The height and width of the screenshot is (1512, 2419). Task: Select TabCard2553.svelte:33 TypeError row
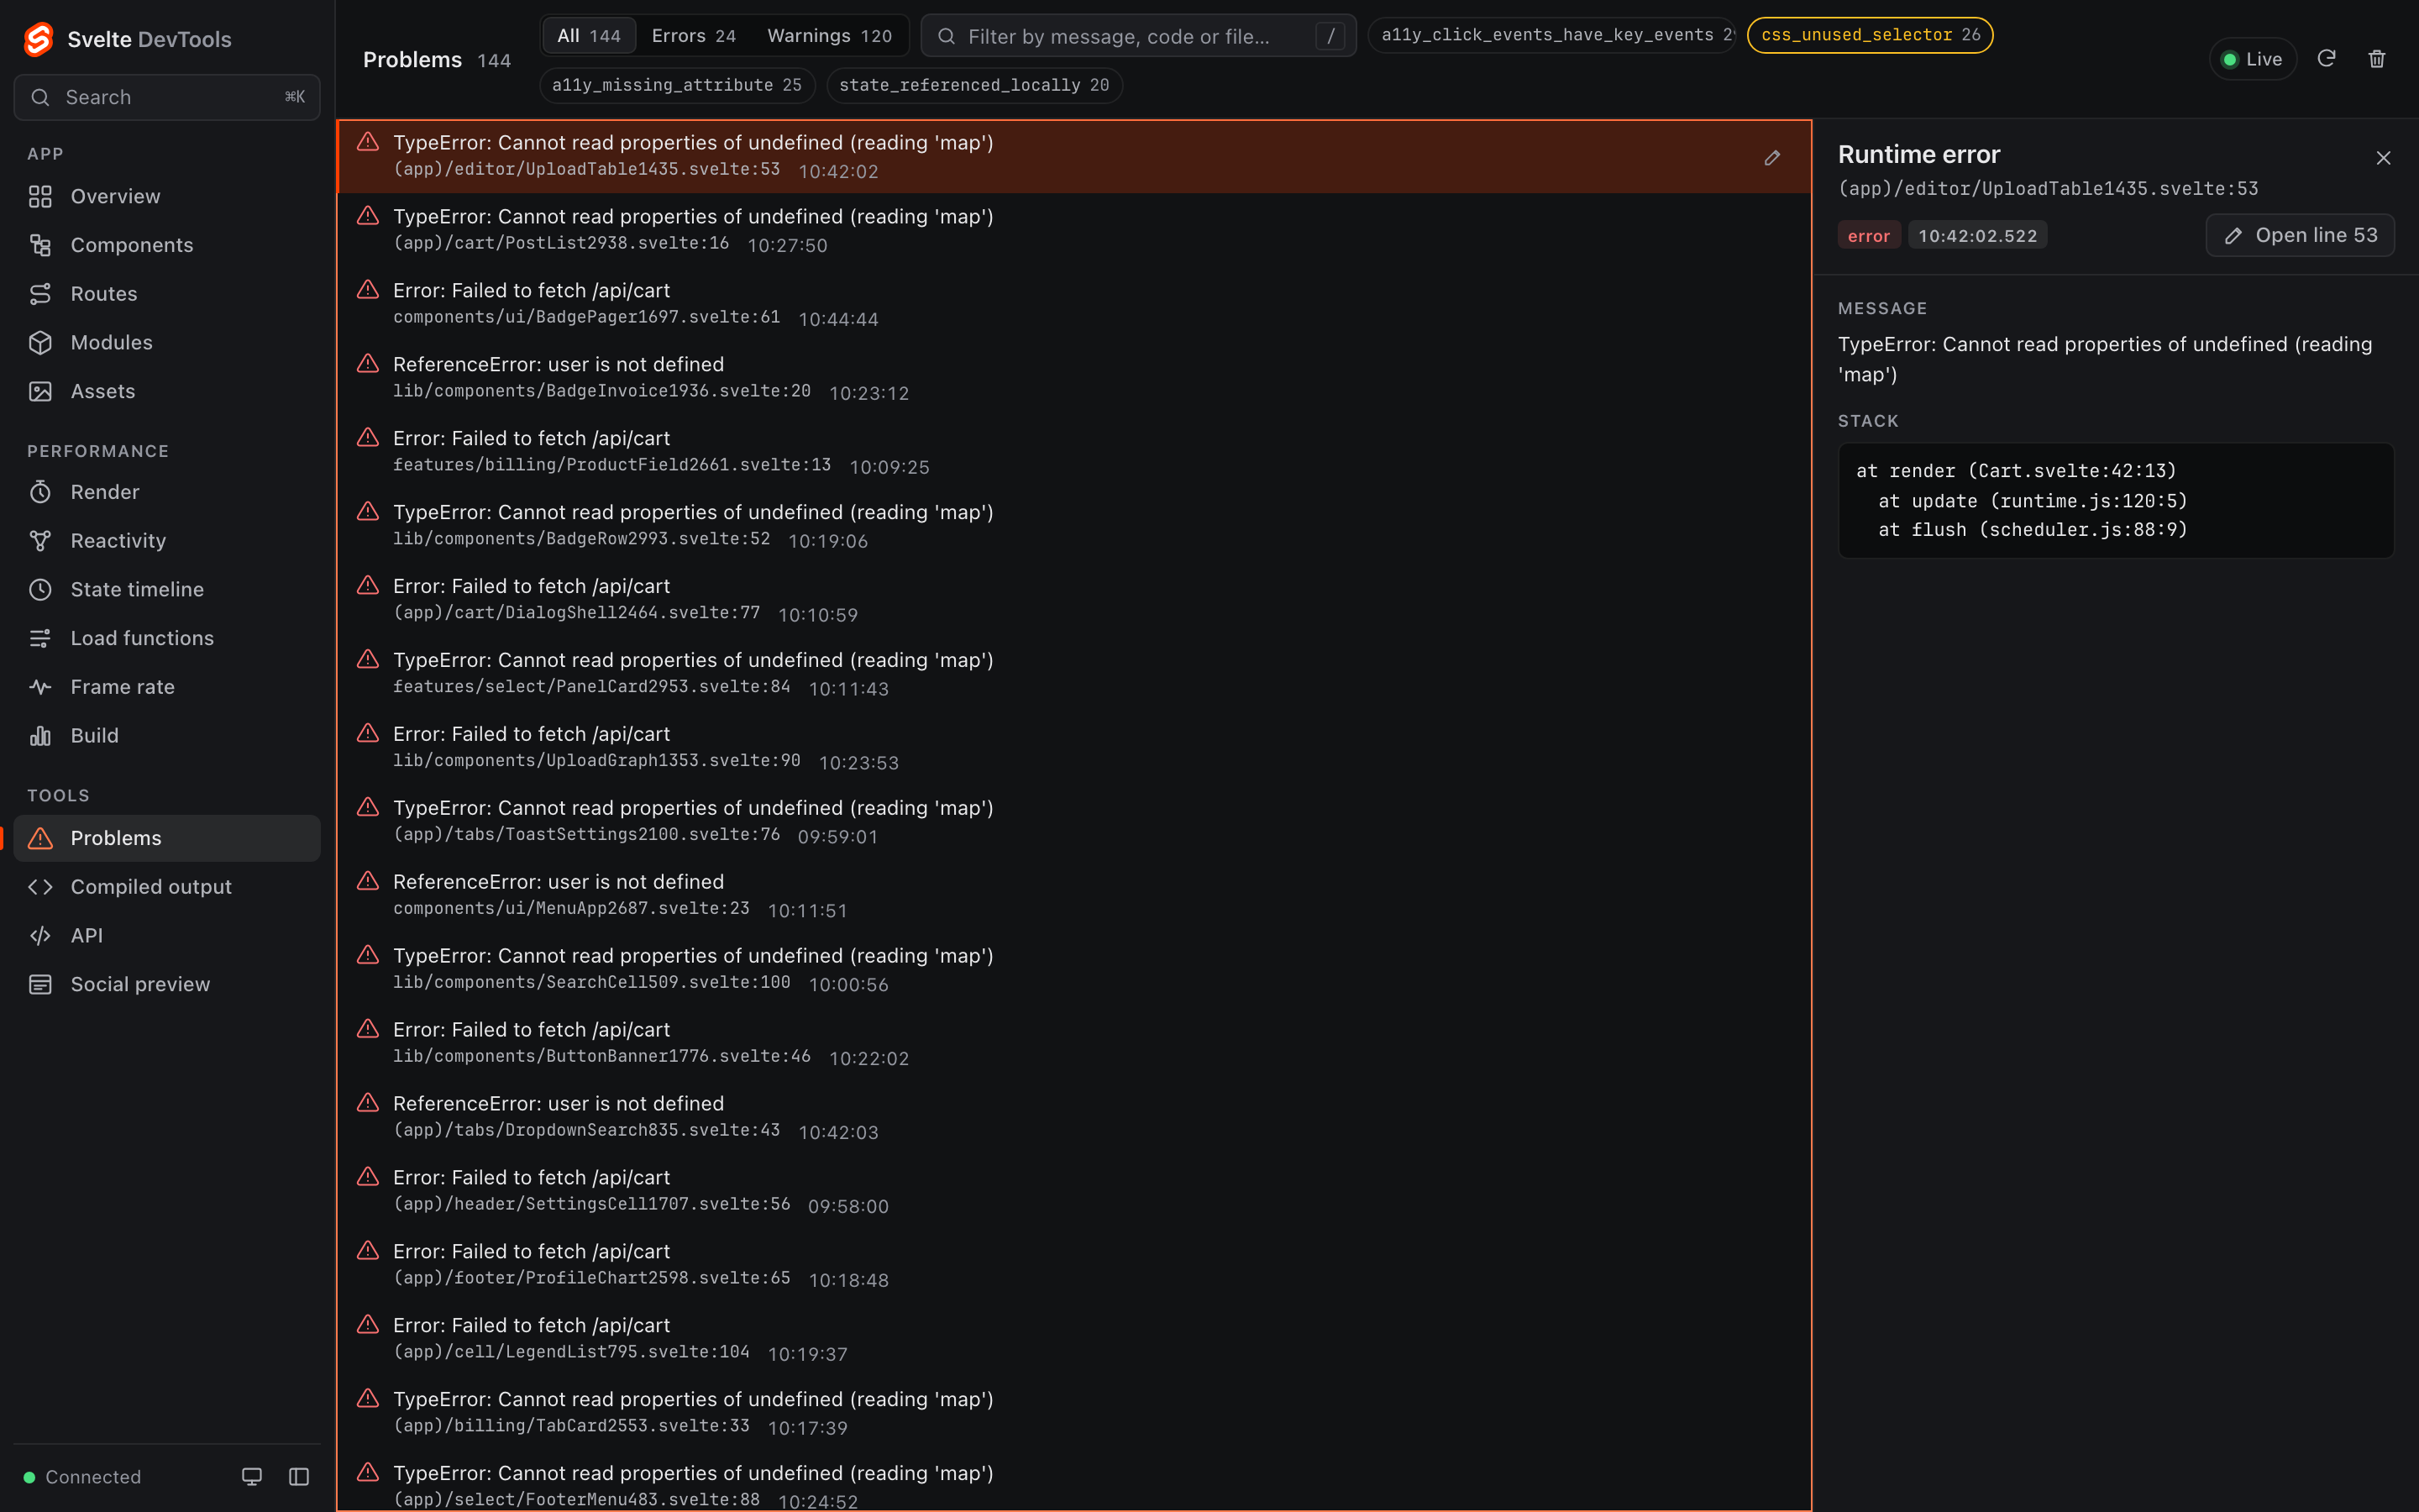(1074, 1413)
